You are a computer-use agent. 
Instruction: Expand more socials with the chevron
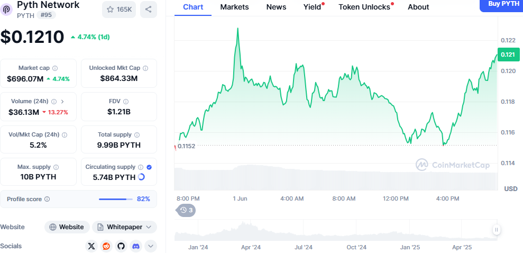(150, 246)
